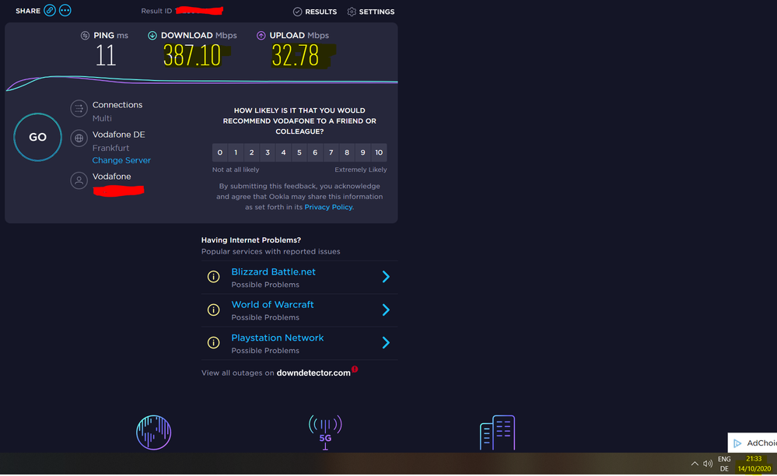This screenshot has height=476, width=777.
Task: Rate recommendation as 9
Action: pyautogui.click(x=362, y=152)
